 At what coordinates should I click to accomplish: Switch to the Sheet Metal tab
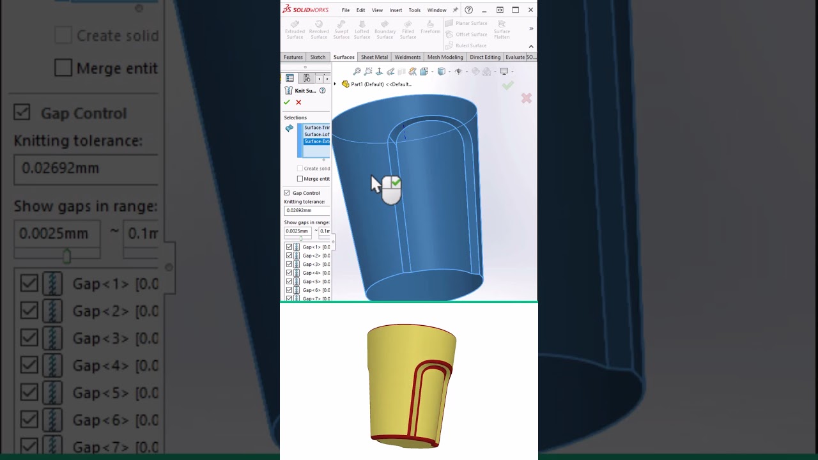374,57
